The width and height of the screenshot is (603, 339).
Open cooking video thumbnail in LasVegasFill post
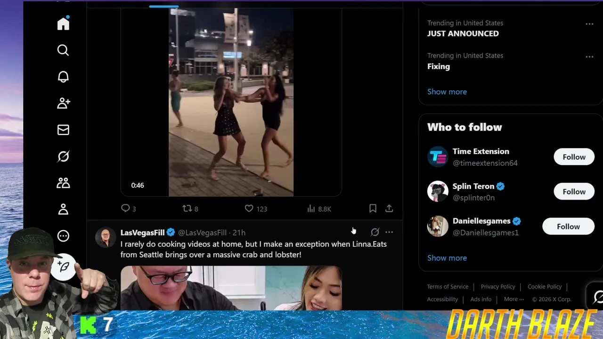coord(231,288)
